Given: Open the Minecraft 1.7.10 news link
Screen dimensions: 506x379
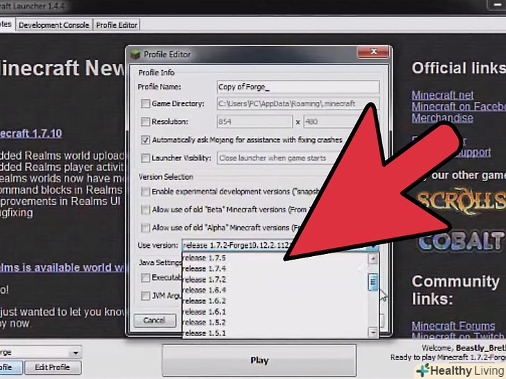Looking at the screenshot, I should click(31, 133).
